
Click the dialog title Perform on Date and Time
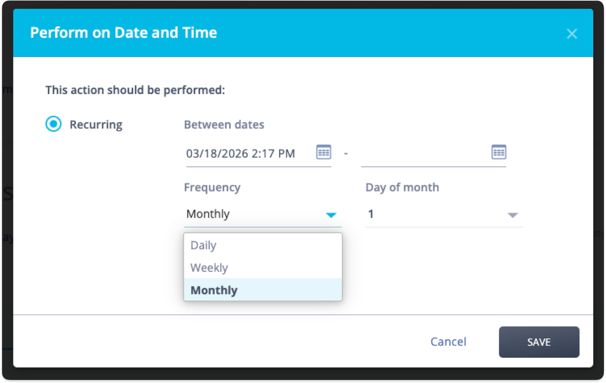click(x=123, y=33)
